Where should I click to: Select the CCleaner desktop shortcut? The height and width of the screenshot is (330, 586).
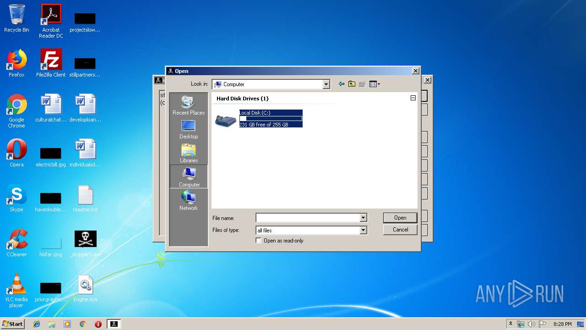tap(16, 243)
